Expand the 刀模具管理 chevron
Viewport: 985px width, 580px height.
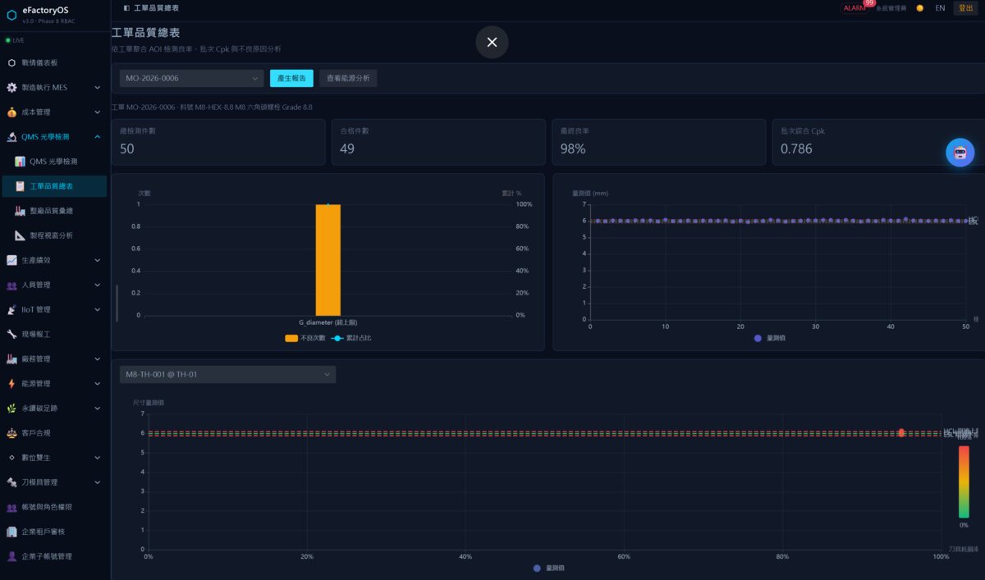[x=98, y=482]
